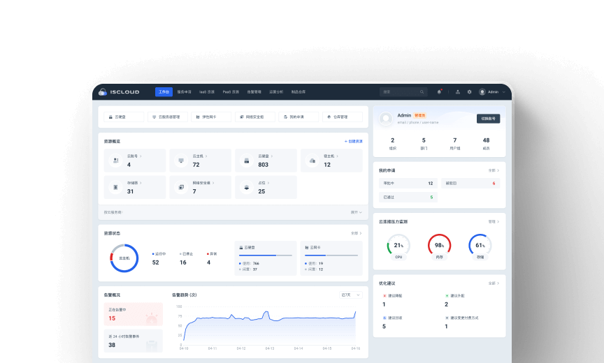Click the 切换账号 button
Viewport: 604px width, 363px height.
tap(488, 119)
